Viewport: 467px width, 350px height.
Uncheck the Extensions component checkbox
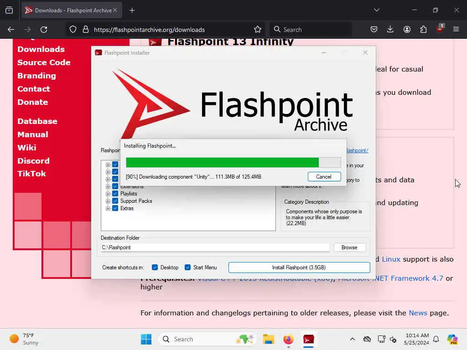[115, 186]
